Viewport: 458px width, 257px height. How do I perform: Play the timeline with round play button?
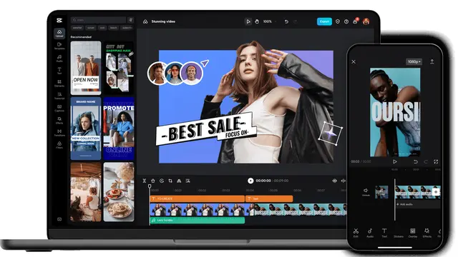coord(250,181)
